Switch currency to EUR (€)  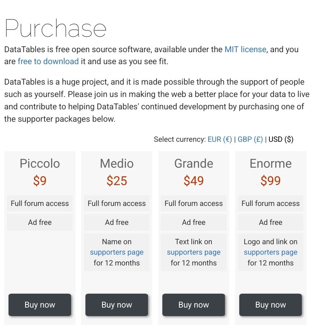tap(220, 139)
